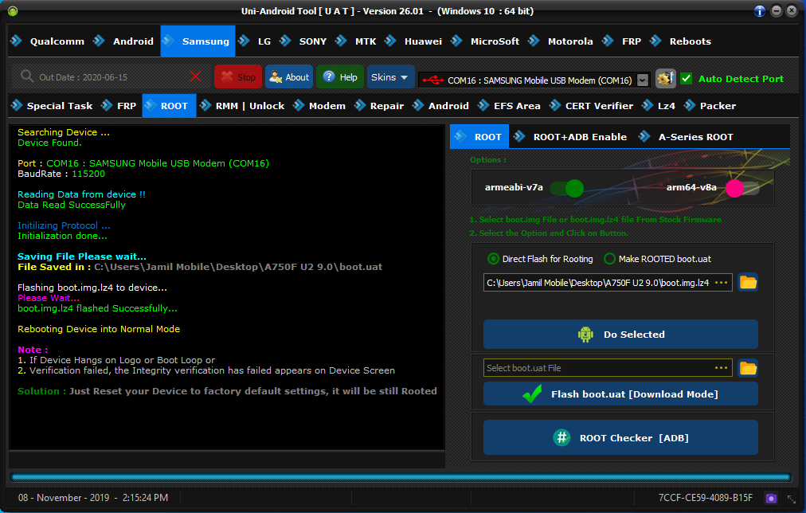This screenshot has width=806, height=513.
Task: Open the Skins dropdown menu
Action: [x=390, y=77]
